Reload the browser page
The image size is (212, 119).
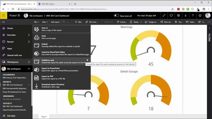tap(13, 9)
